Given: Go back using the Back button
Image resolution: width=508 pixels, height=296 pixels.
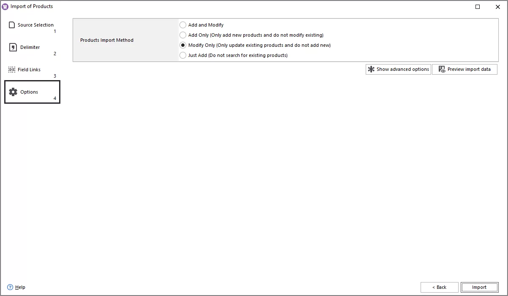Looking at the screenshot, I should coord(439,287).
